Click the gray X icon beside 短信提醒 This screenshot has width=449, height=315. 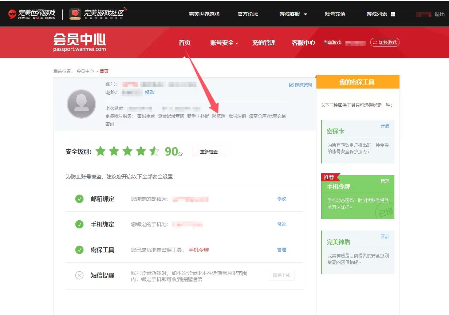click(79, 275)
